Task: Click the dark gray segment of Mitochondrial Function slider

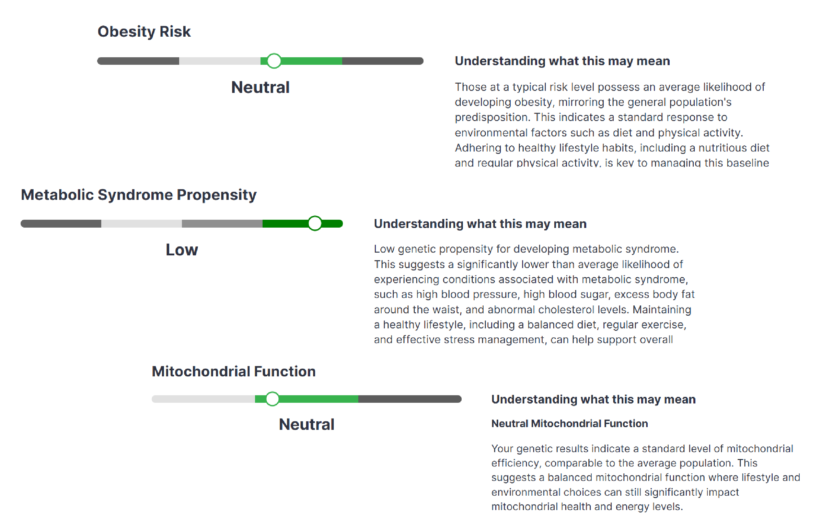Action: coord(409,399)
